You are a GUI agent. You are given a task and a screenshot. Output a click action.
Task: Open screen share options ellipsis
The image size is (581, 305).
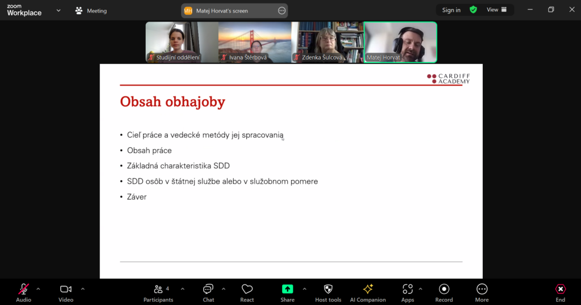[x=281, y=11]
